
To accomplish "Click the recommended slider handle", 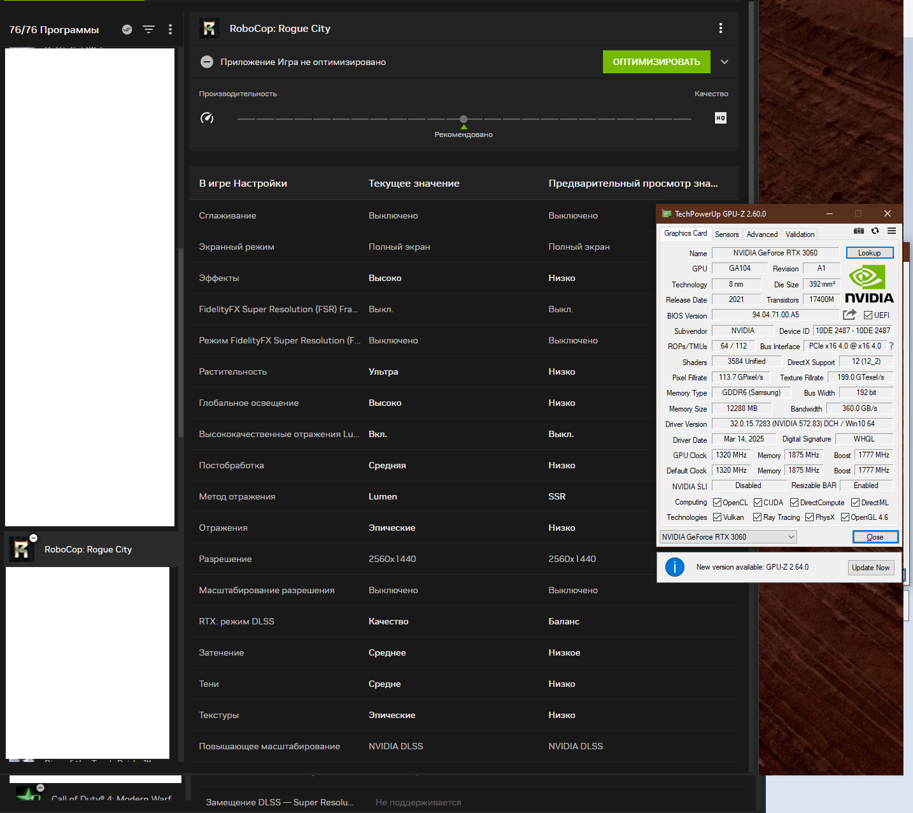I will coord(464,119).
